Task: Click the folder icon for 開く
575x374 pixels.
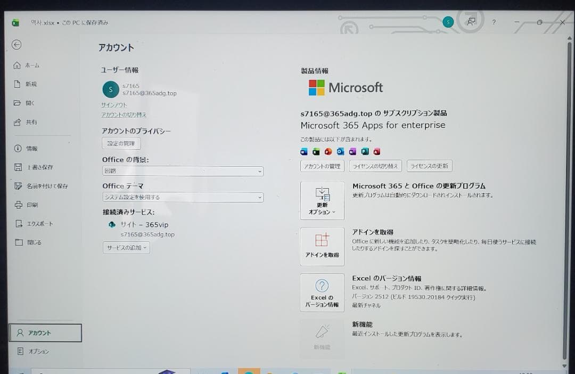Action: (17, 103)
